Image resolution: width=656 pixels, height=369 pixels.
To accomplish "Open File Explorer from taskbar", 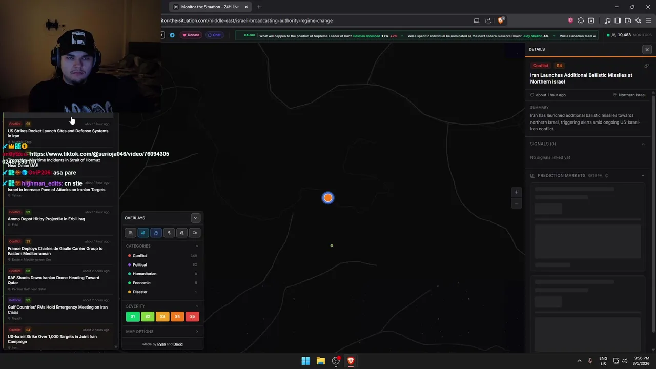I will coord(321,361).
